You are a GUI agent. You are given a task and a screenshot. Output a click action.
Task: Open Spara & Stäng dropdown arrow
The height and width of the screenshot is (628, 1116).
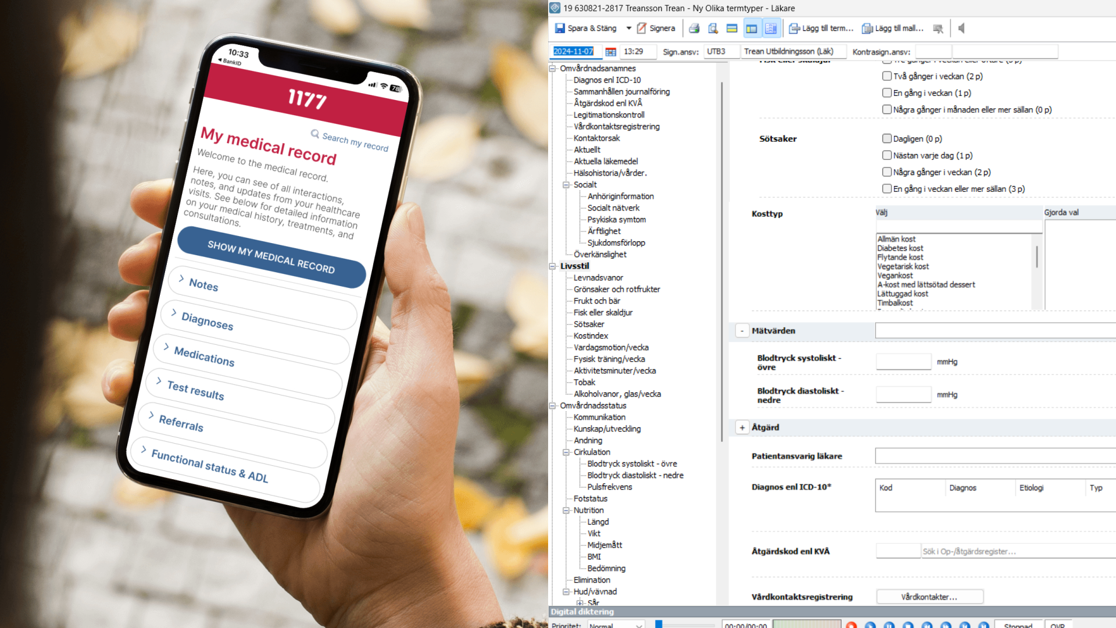tap(629, 28)
